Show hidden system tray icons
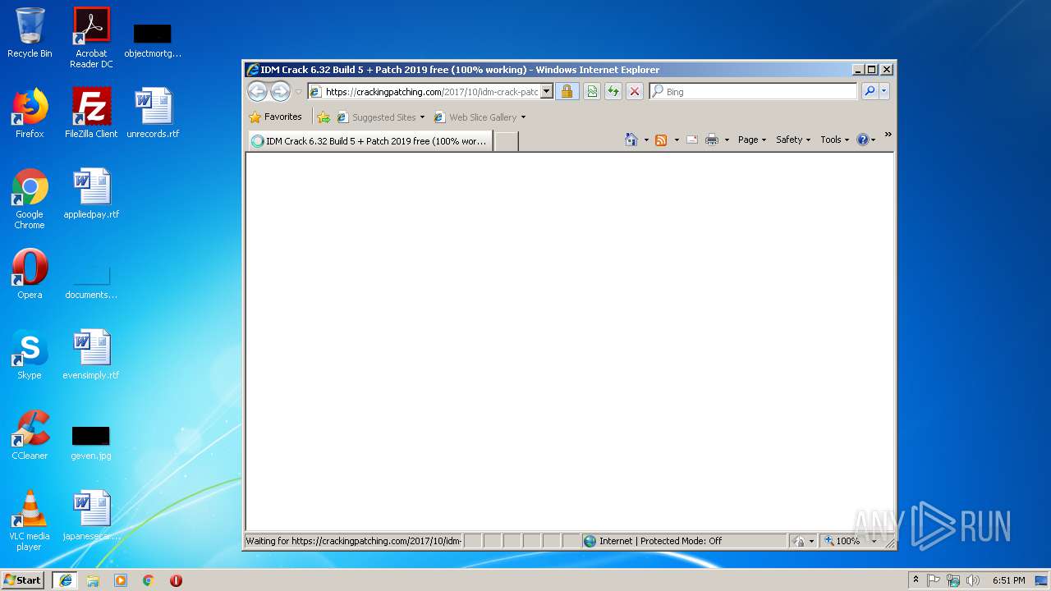 click(916, 580)
